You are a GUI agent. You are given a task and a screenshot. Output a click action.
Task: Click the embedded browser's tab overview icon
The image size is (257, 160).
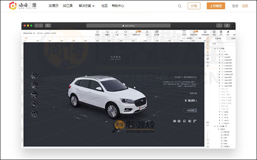click(227, 25)
